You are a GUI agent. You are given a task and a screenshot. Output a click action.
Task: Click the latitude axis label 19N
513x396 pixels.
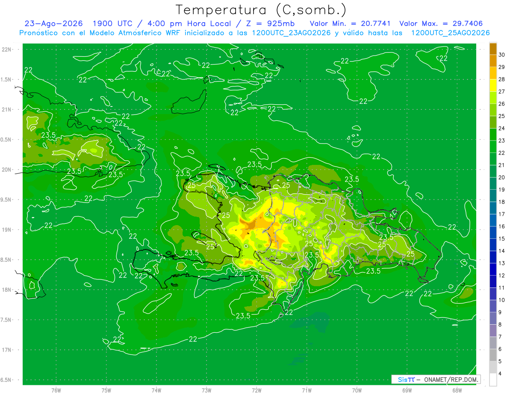7,230
